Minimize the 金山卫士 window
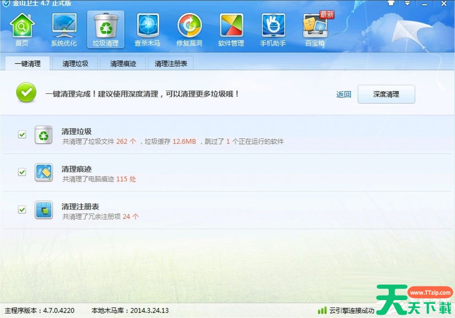The image size is (455, 318). 424,4
